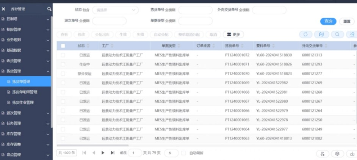Expand the 库存管理 sidebar section

pos(26,134)
